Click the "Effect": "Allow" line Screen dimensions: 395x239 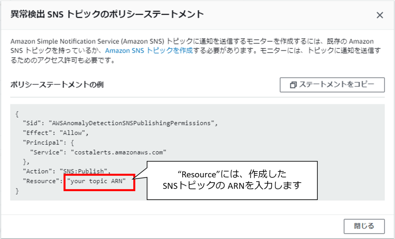pos(56,133)
